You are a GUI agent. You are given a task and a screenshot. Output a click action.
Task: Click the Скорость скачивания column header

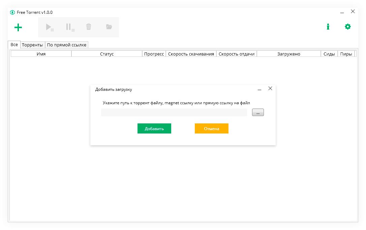(191, 54)
